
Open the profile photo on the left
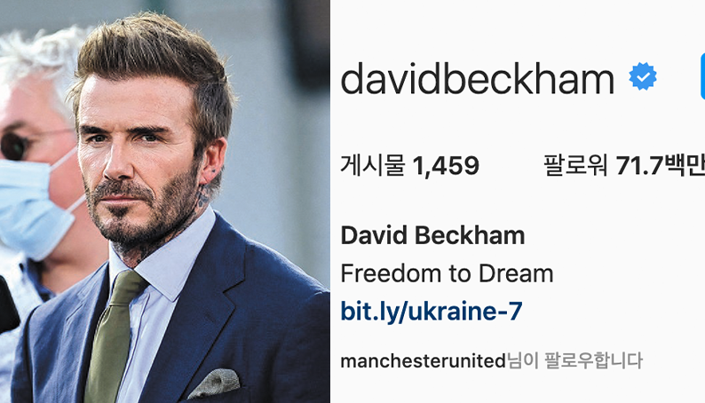coord(165,201)
